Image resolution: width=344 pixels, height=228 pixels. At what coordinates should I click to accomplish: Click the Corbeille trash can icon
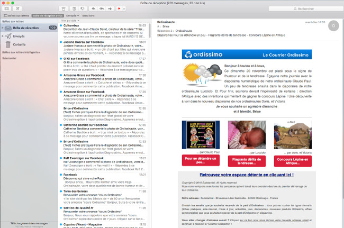(8, 44)
